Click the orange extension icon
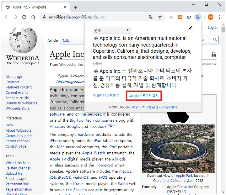 180,17
